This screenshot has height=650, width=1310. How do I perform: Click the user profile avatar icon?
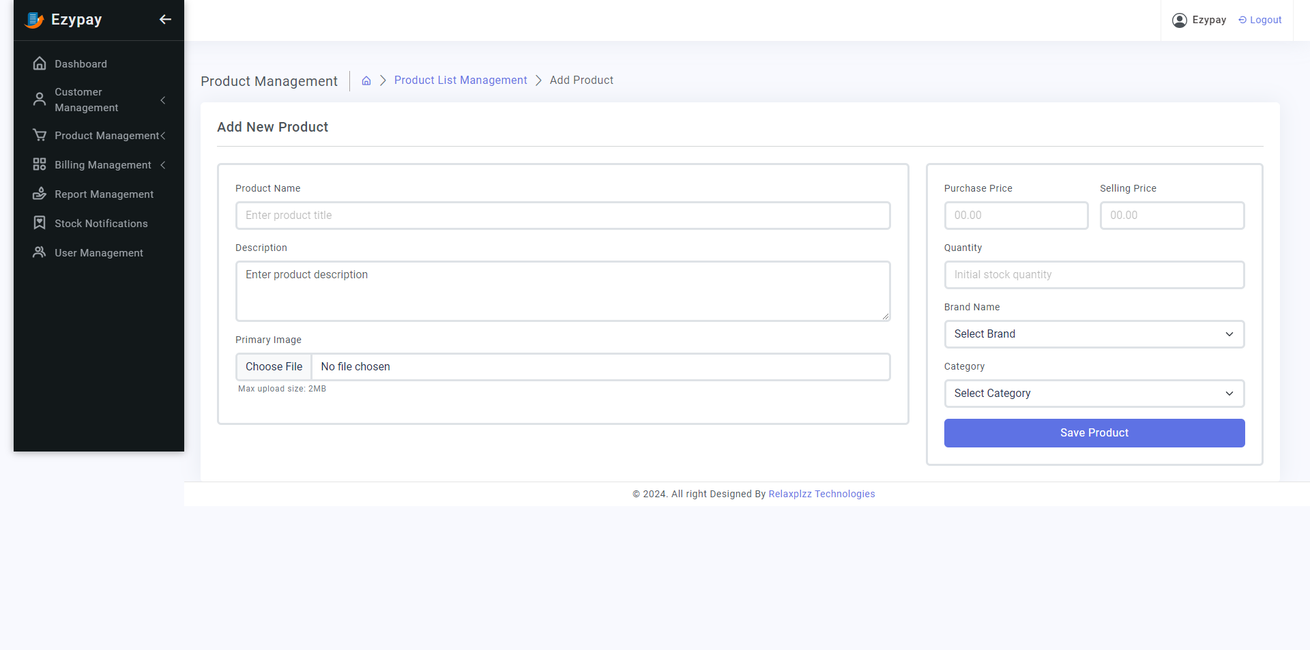[1179, 20]
